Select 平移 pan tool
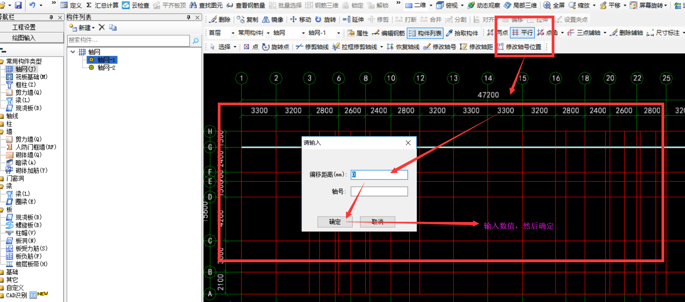 pos(610,5)
